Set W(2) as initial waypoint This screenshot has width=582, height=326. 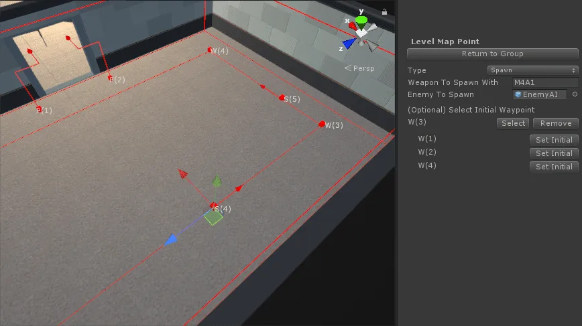pos(554,153)
